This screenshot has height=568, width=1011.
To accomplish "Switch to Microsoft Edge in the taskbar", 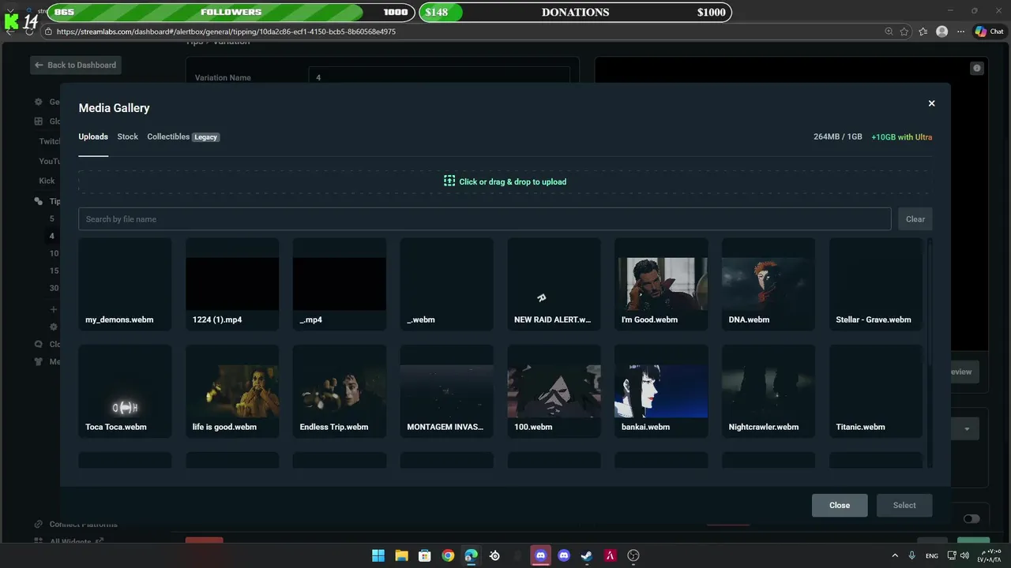I will click(471, 555).
